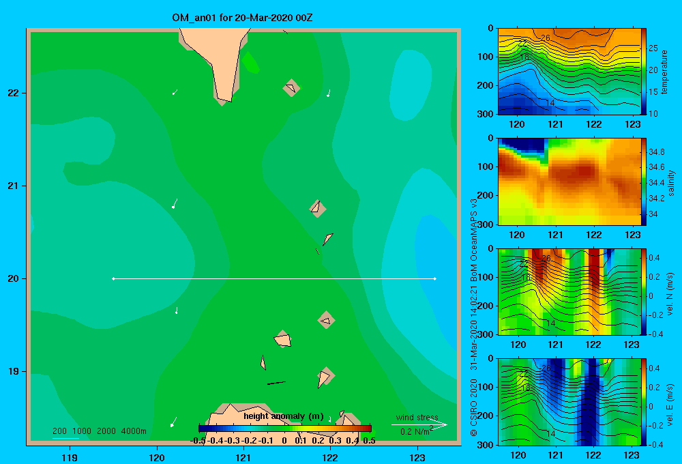
Task: Click longitude label 121 below main map
Action: tap(243, 457)
